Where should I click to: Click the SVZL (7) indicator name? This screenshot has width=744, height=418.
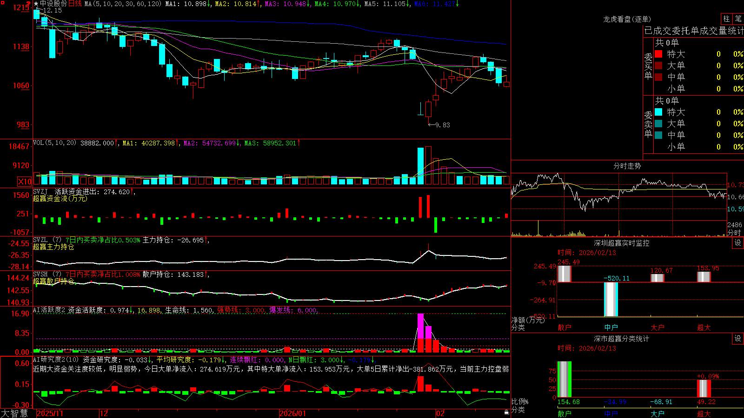click(47, 240)
